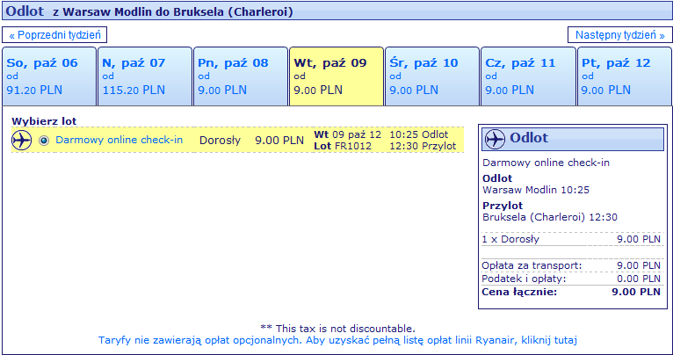Click the 9.00 PLN fare in flight row
Viewport: 673px width, 355px height.
[x=279, y=141]
